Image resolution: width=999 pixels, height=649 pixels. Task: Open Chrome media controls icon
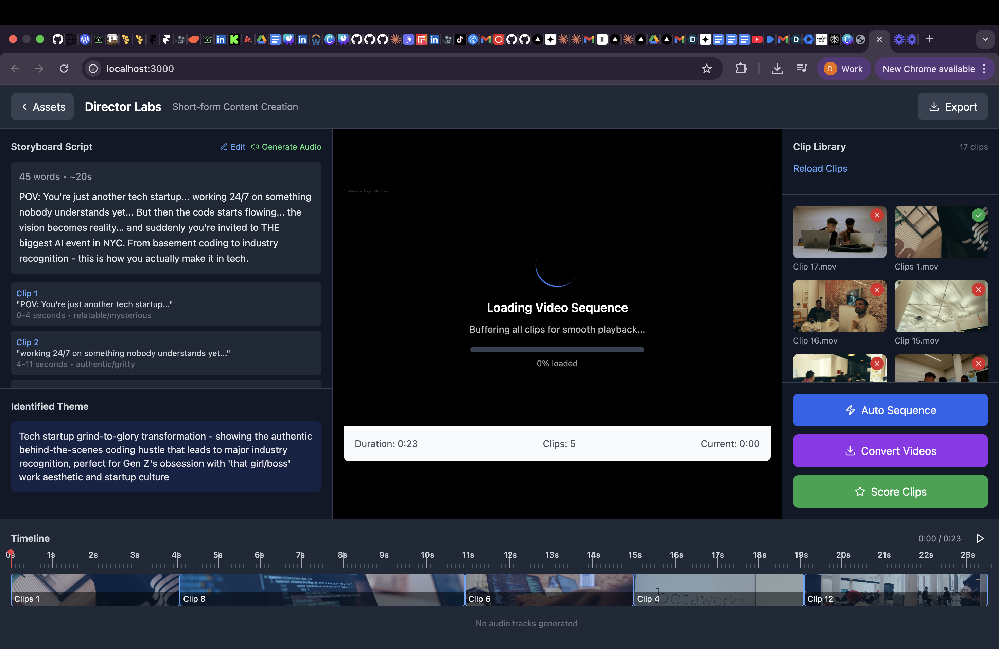(x=802, y=68)
